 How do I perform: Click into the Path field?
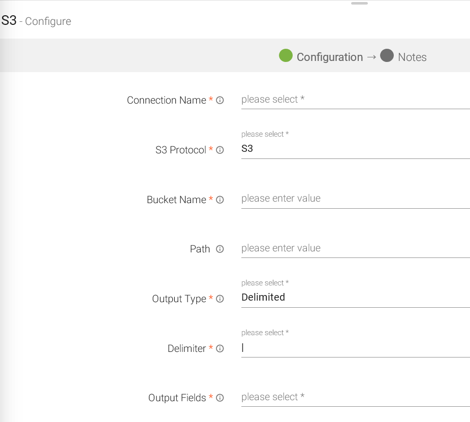[355, 248]
